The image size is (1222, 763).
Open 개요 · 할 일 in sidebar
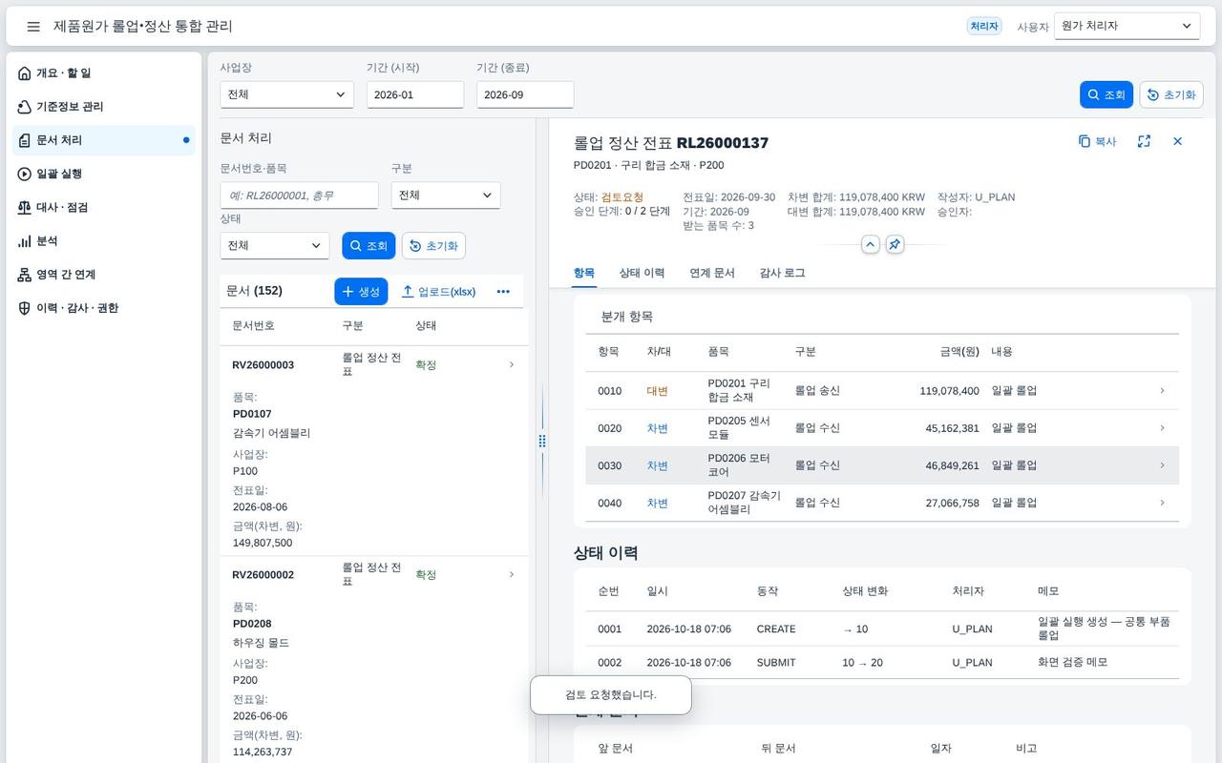pos(103,73)
